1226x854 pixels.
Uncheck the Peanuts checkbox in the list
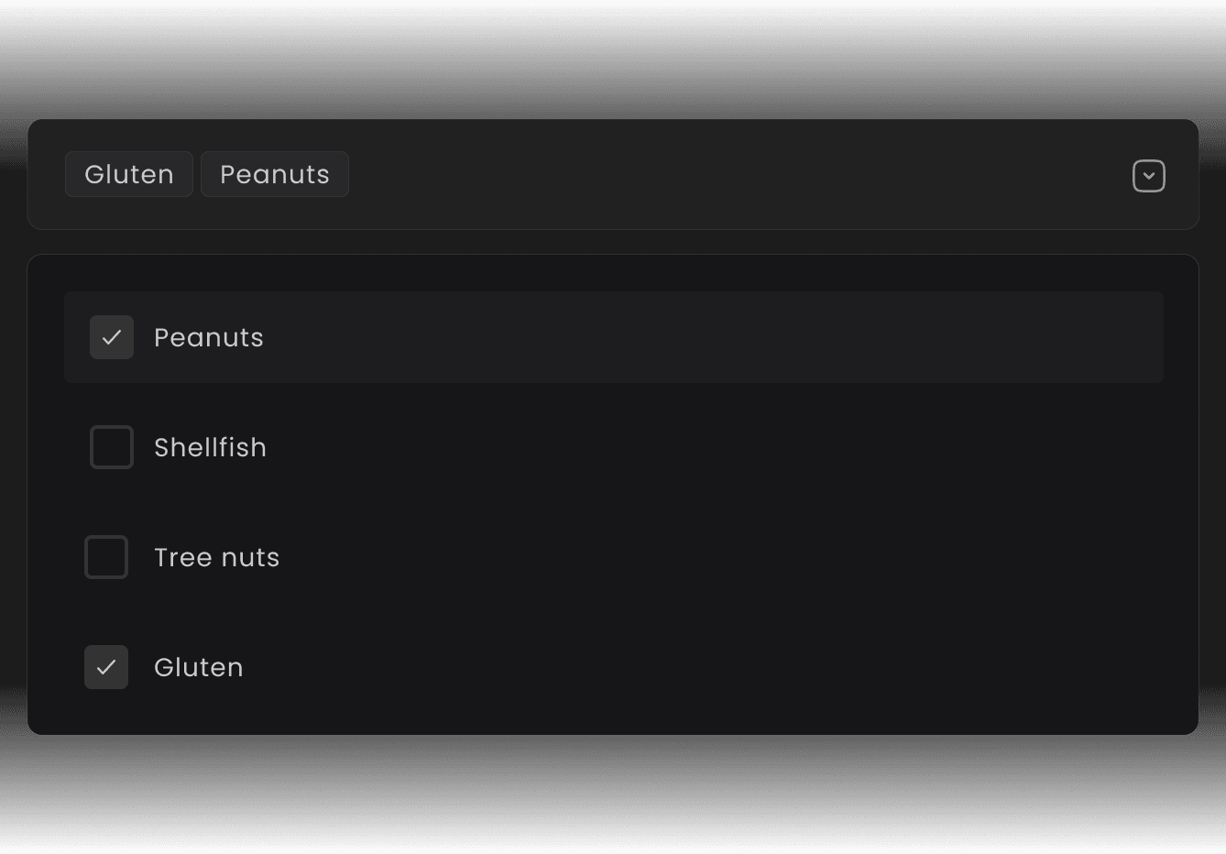point(112,337)
